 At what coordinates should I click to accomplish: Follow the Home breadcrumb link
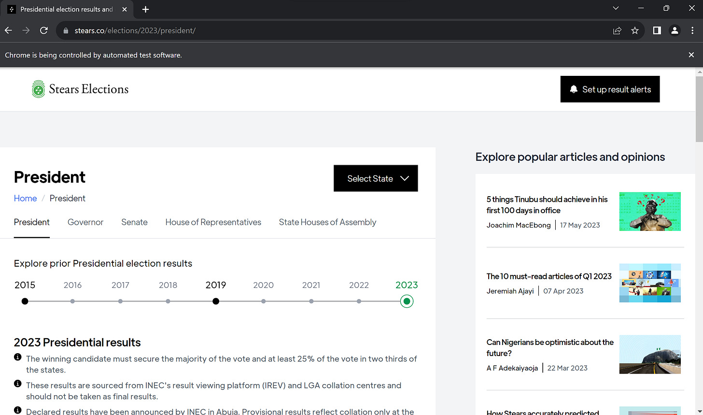click(26, 199)
